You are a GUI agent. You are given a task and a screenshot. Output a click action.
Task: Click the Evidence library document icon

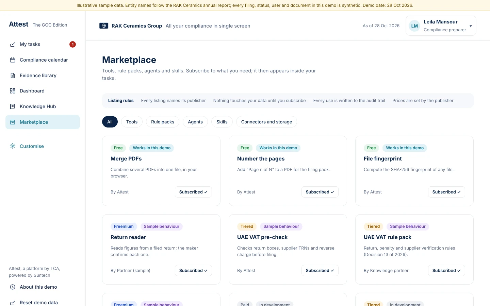(x=13, y=75)
